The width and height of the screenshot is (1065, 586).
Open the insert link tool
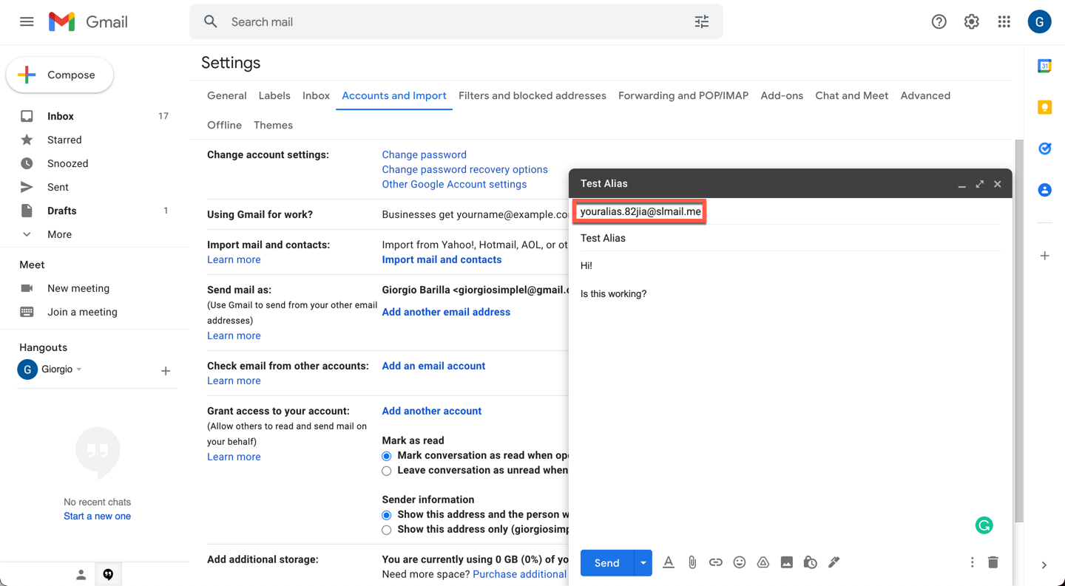[x=715, y=562]
